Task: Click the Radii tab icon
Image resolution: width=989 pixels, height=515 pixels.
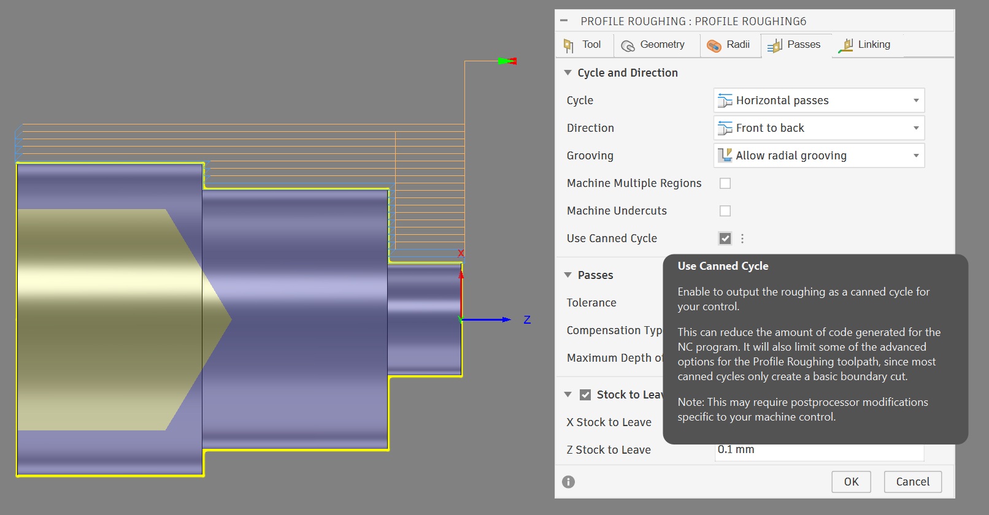Action: [x=714, y=45]
